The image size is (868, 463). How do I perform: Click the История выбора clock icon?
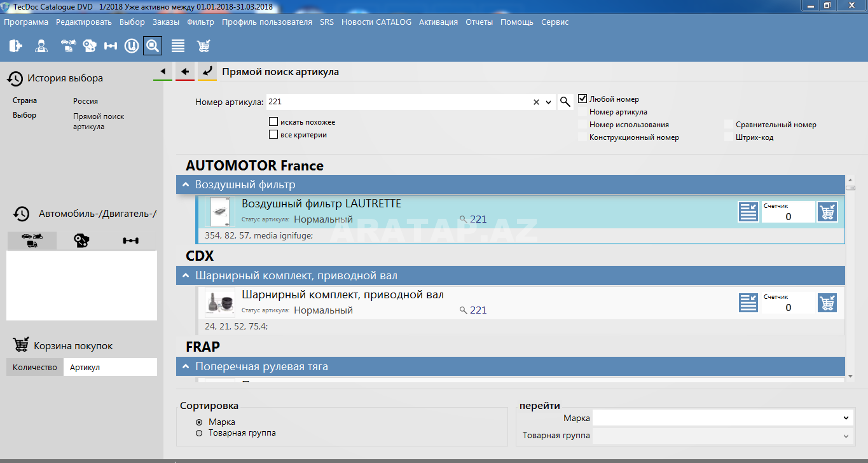[x=15, y=78]
